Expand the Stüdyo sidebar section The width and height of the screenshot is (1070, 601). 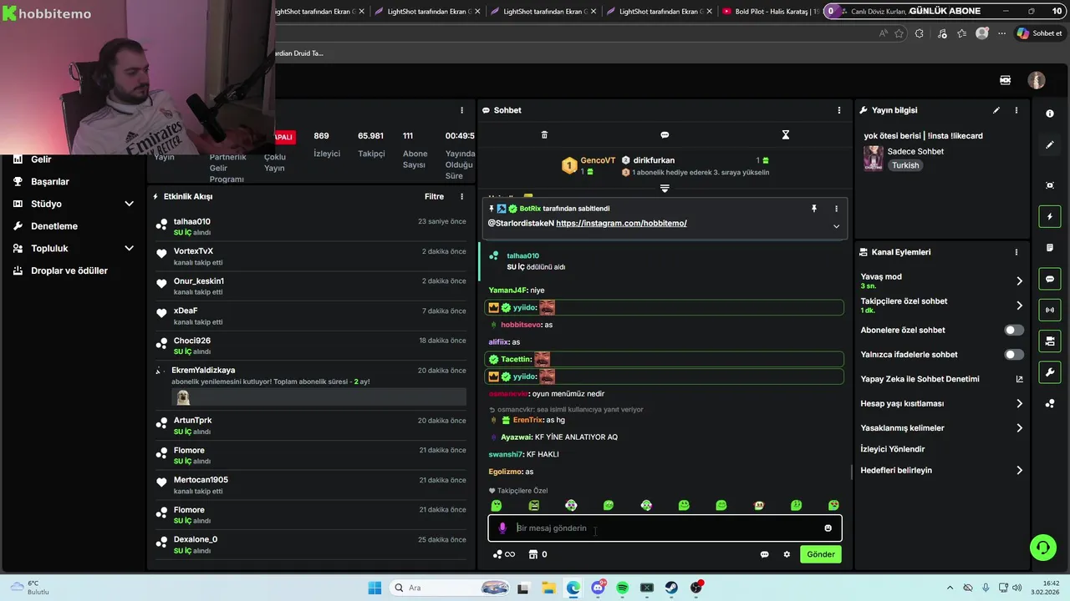click(x=129, y=204)
